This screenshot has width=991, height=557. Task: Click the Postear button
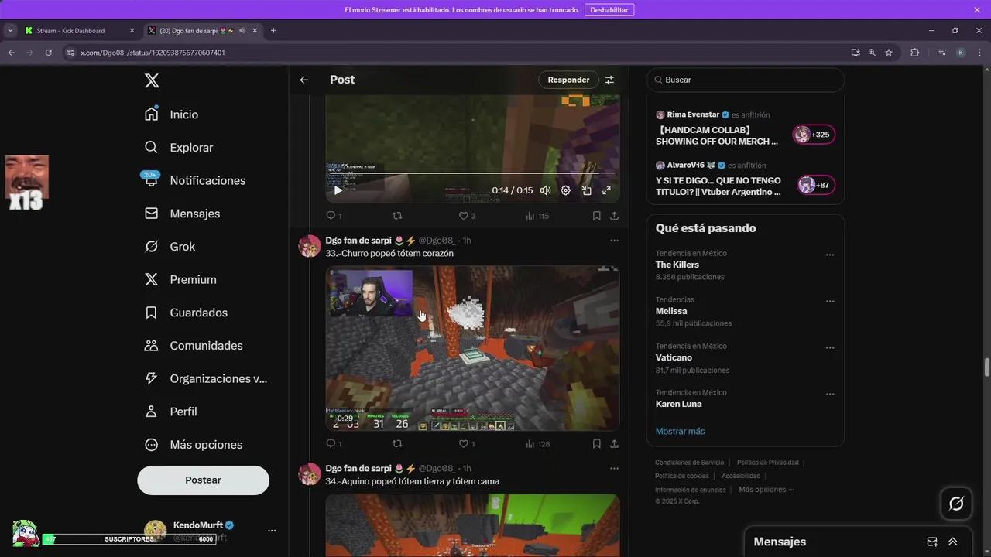pyautogui.click(x=203, y=480)
